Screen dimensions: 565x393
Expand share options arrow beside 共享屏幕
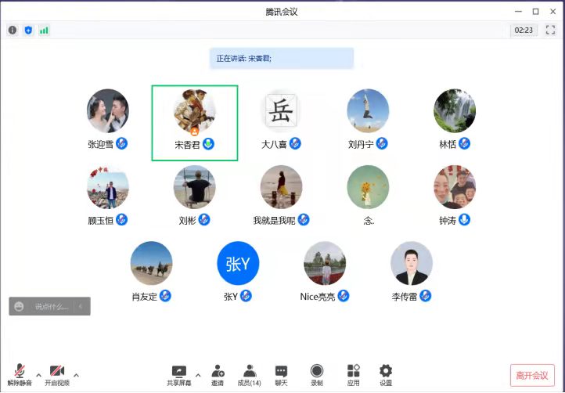(198, 374)
